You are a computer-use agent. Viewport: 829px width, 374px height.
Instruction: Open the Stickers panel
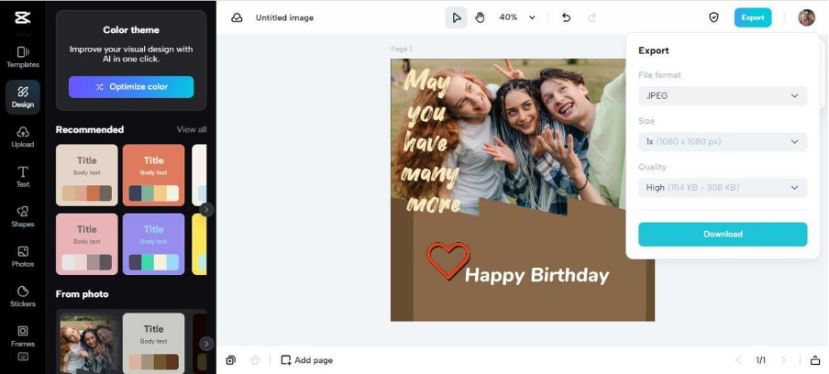point(23,296)
